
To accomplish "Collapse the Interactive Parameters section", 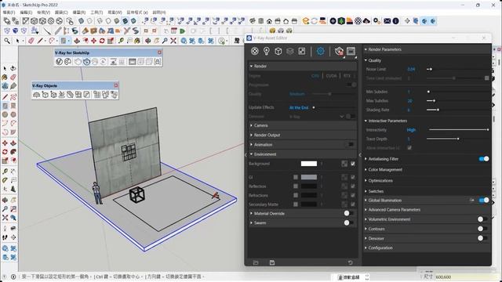I will pos(366,121).
